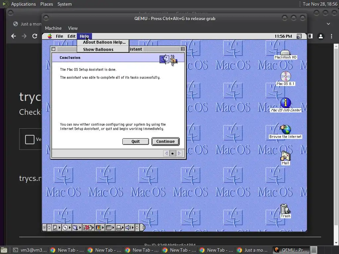
Task: Click the show desktop icon in bottom panel
Action: [4, 250]
